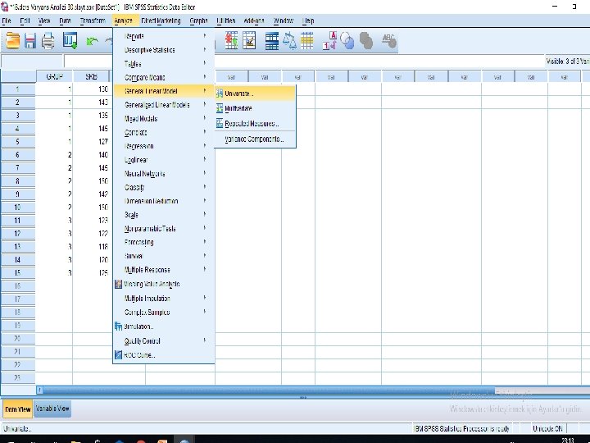Toggle the Value Labels toolbar icon

tap(330, 41)
